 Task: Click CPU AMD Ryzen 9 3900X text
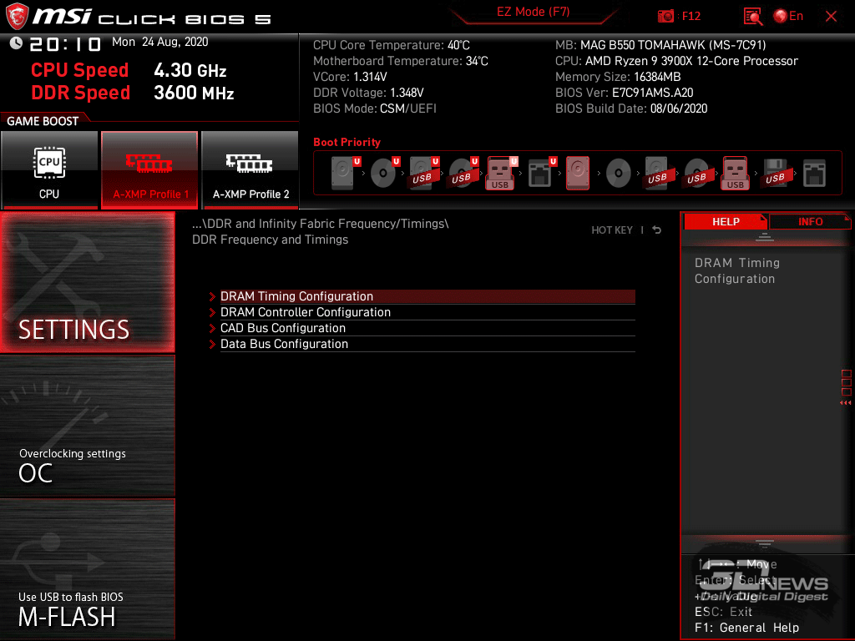click(676, 61)
